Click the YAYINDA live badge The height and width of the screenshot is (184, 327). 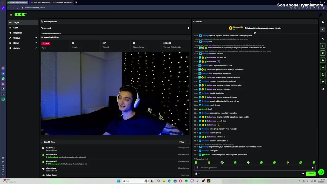point(46,43)
